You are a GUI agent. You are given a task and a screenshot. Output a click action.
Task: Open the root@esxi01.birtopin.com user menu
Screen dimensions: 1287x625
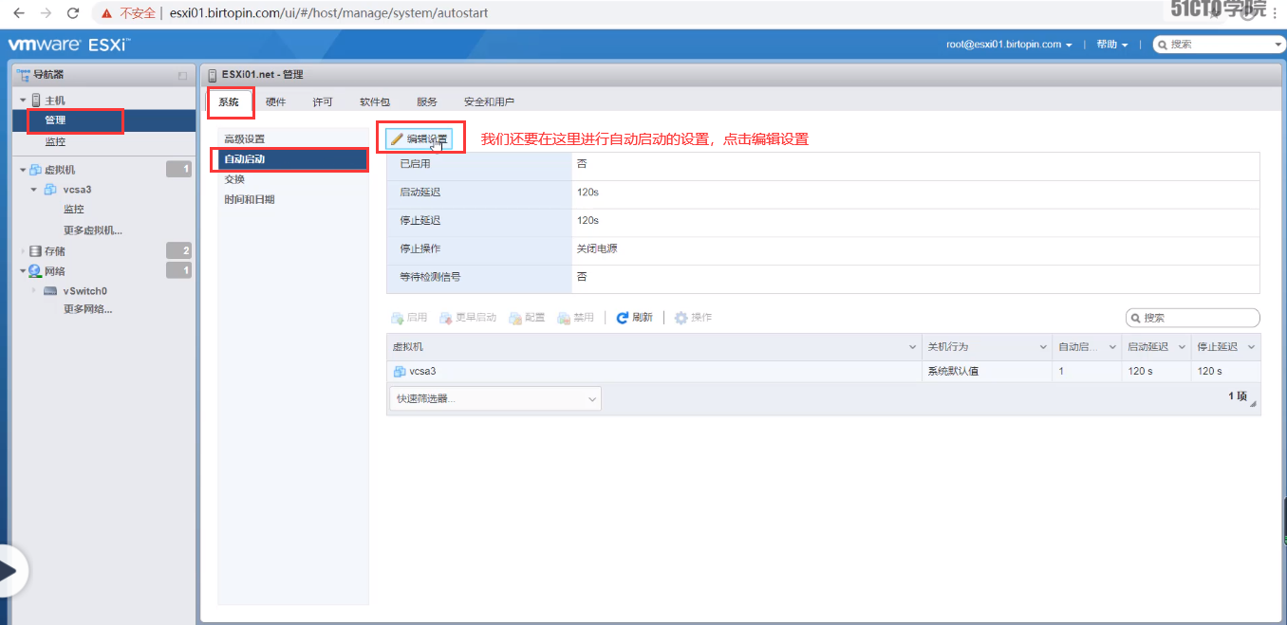1009,45
